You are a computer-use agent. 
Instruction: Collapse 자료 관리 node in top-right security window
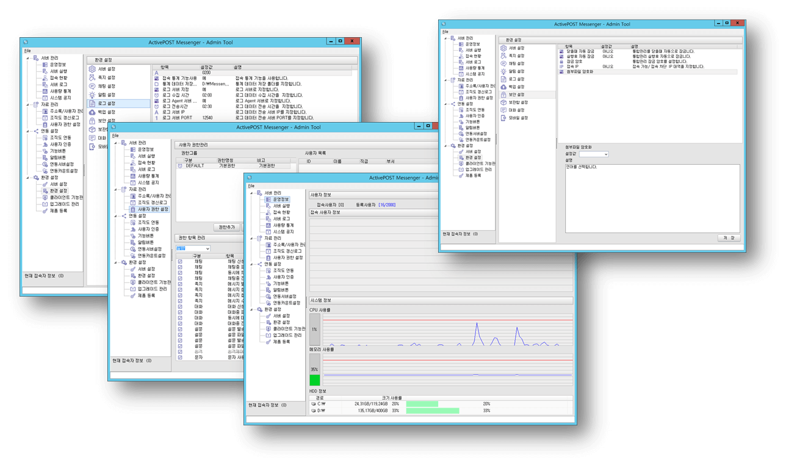click(445, 79)
